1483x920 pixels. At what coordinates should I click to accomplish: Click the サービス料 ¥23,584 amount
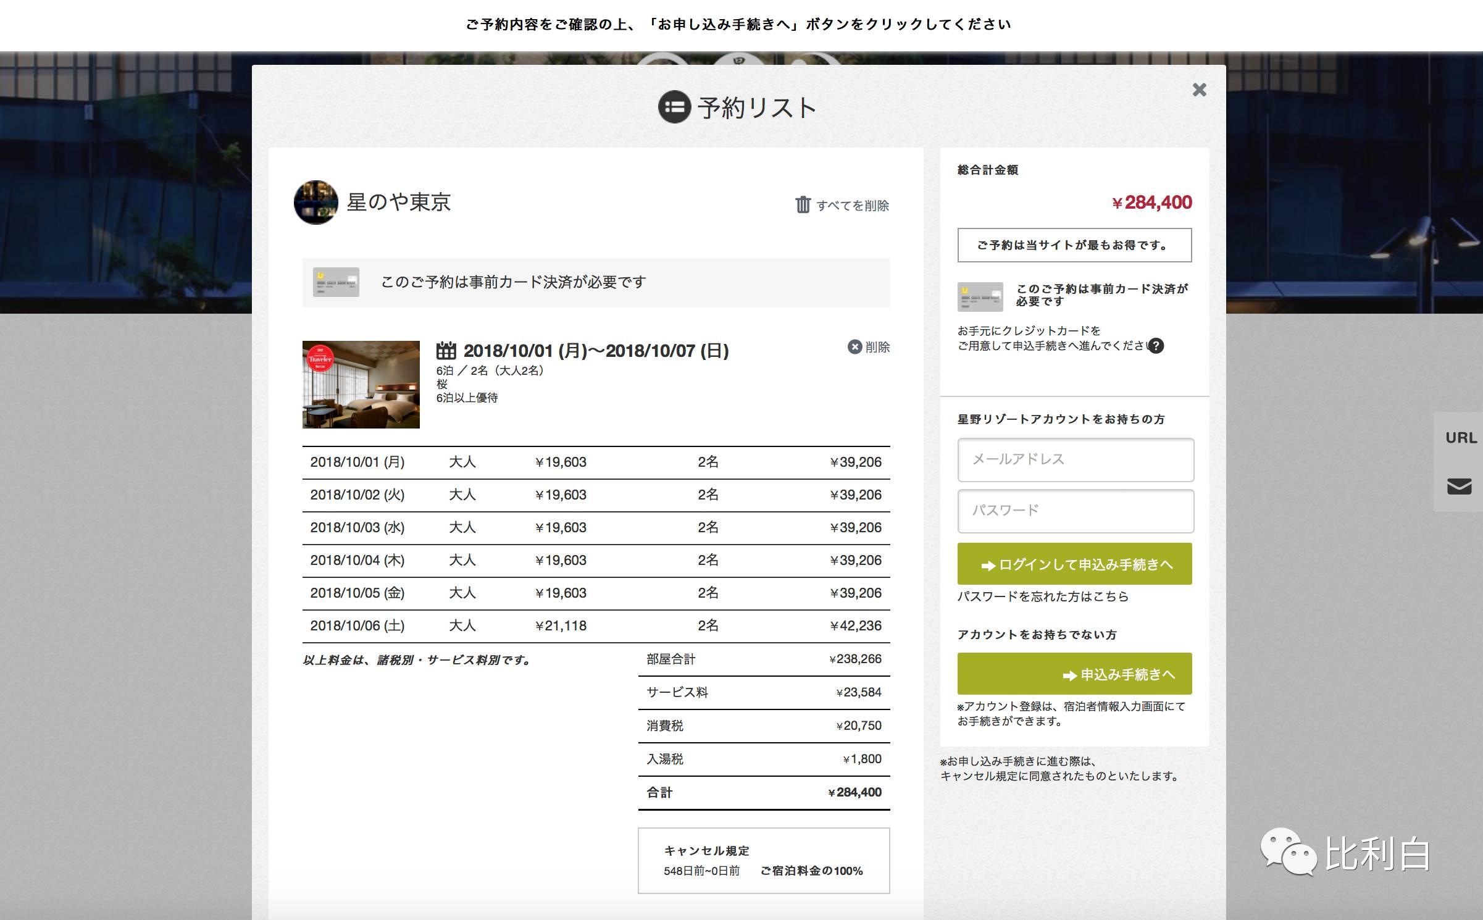(859, 693)
